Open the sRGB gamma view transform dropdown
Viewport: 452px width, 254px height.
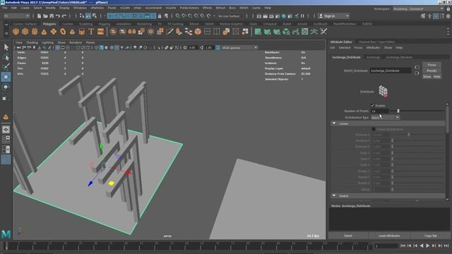point(239,48)
